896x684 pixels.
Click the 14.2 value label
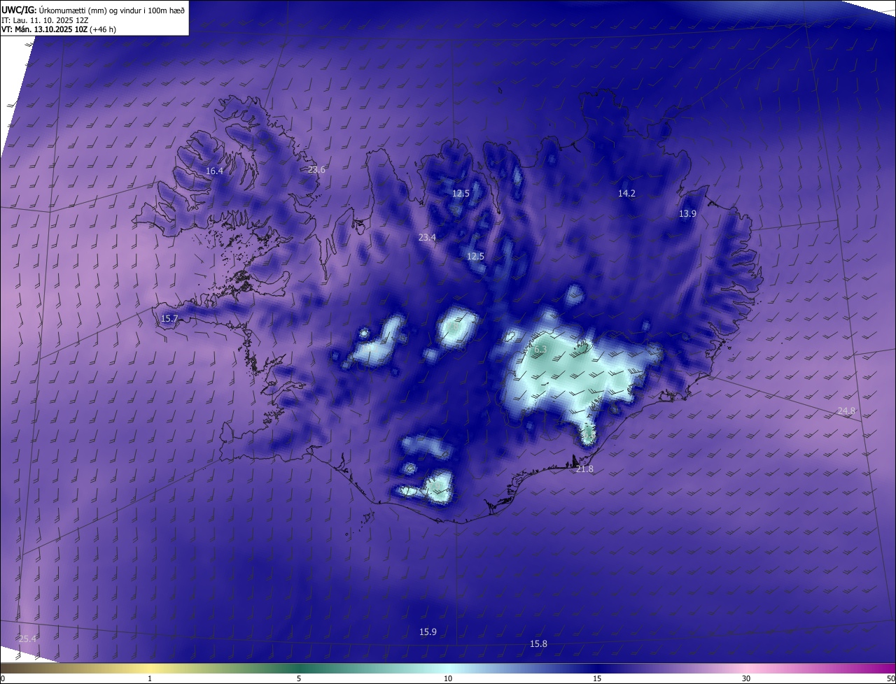coord(626,193)
